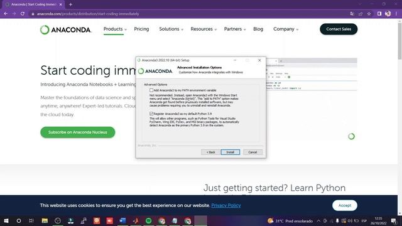Click the green circular chat widget icon
This screenshot has height=226, width=402.
(351, 136)
